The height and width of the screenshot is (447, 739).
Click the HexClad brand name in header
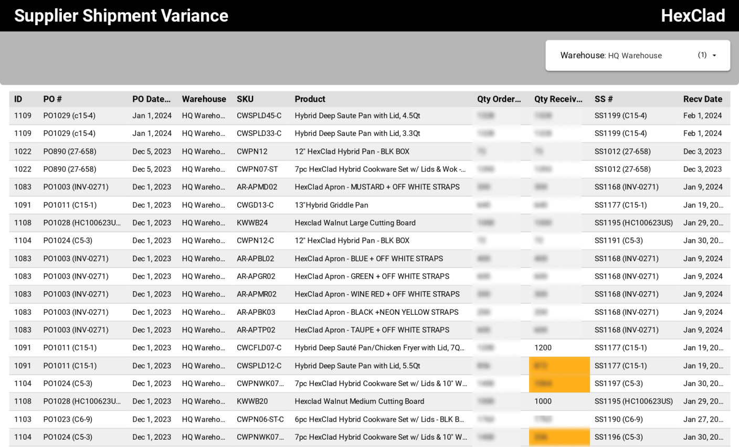pyautogui.click(x=692, y=16)
